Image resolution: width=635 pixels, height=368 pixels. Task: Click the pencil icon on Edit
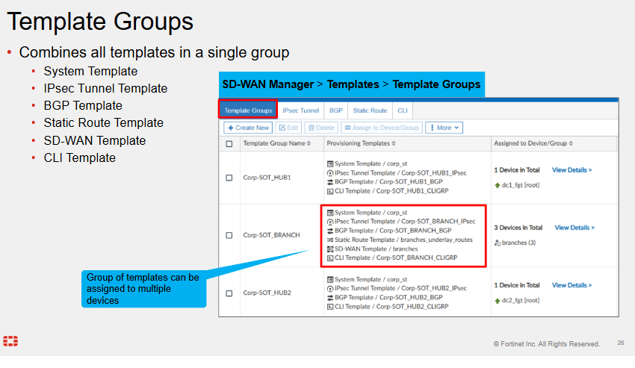(282, 128)
